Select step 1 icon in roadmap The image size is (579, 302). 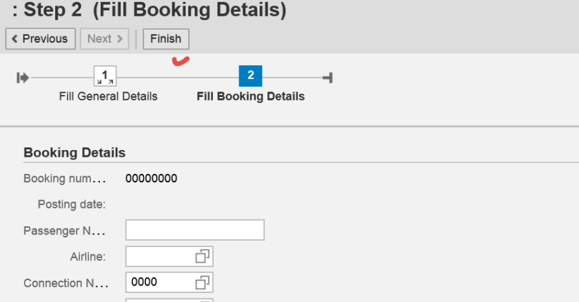(x=105, y=76)
